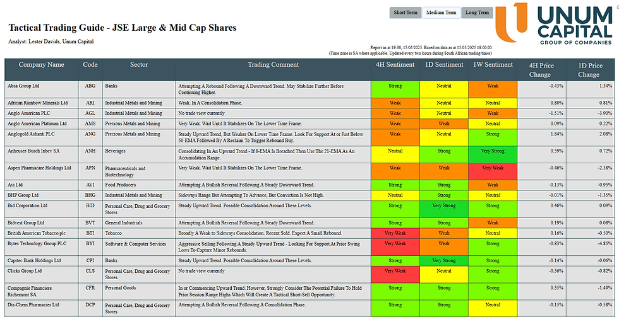This screenshot has width=619, height=317.
Task: Click Capitec Bank Holdings Ltd name
Action: [34, 260]
